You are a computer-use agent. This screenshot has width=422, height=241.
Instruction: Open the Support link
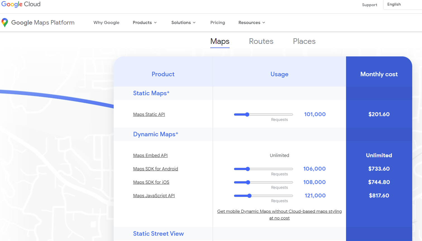coord(369,5)
